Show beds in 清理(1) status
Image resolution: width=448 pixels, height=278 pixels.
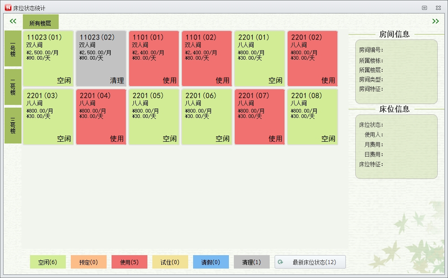point(251,262)
